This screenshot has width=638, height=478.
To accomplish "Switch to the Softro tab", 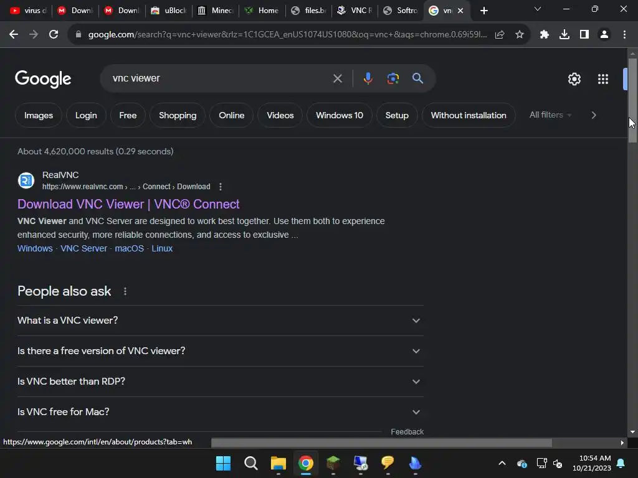I will coord(402,11).
